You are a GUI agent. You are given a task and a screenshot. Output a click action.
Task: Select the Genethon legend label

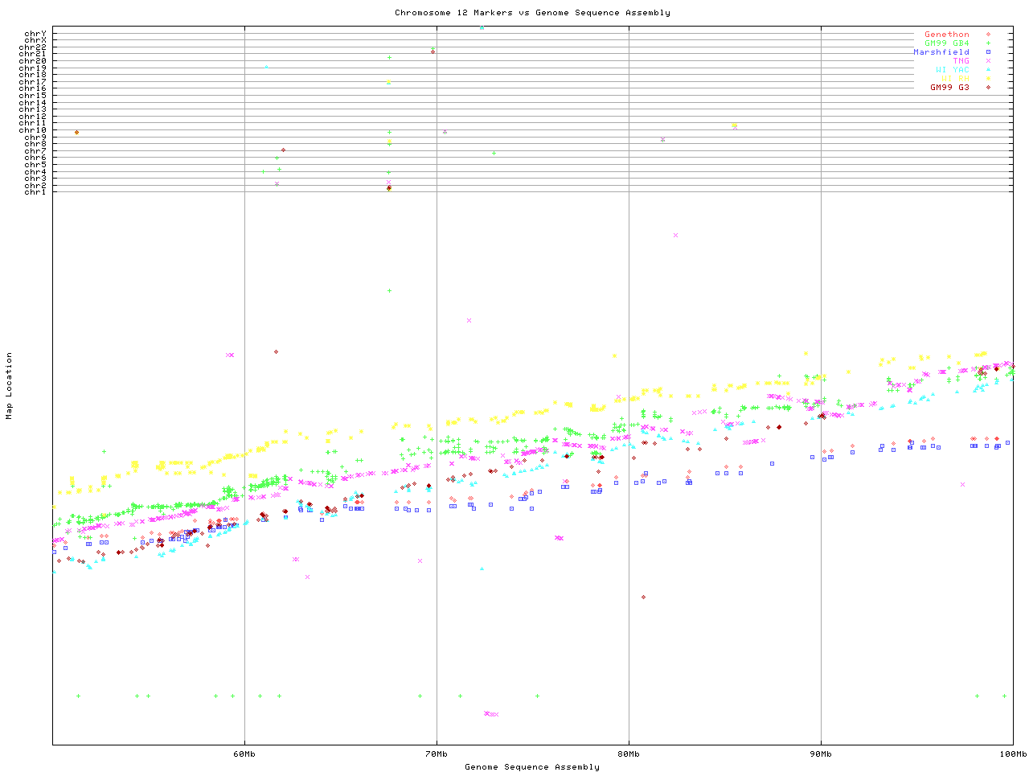click(946, 35)
